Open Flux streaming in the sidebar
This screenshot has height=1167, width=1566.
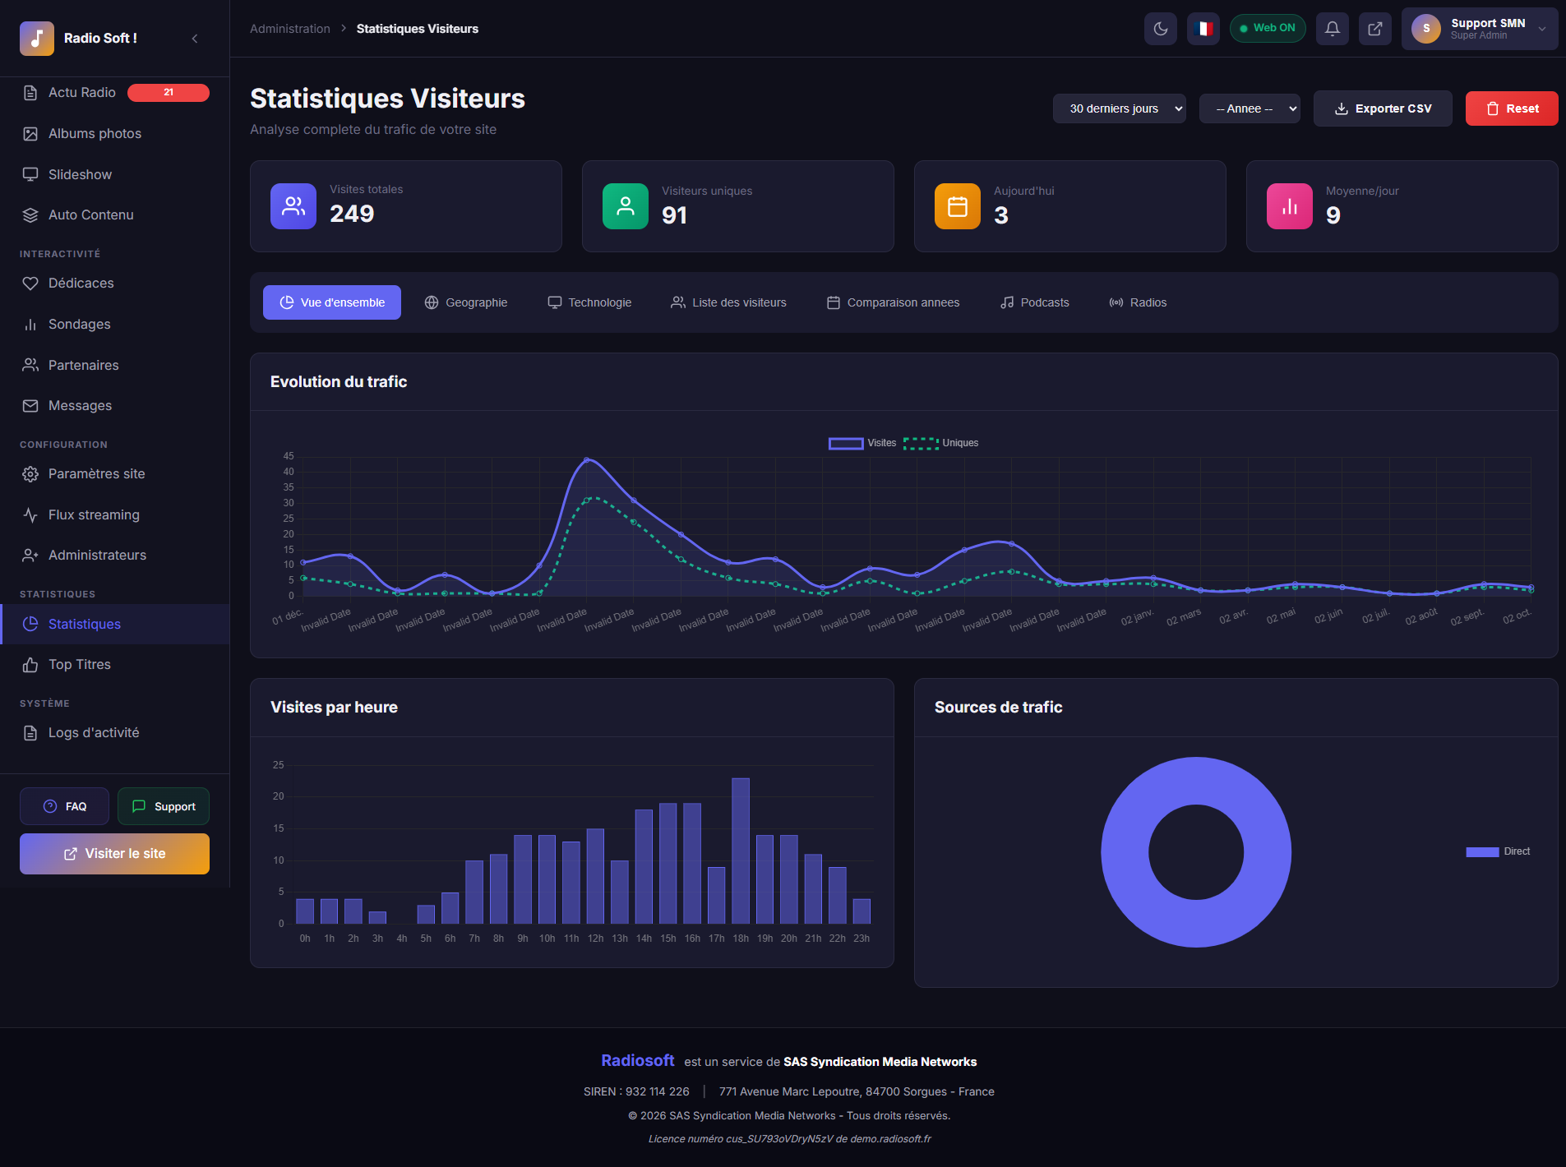pyautogui.click(x=94, y=514)
